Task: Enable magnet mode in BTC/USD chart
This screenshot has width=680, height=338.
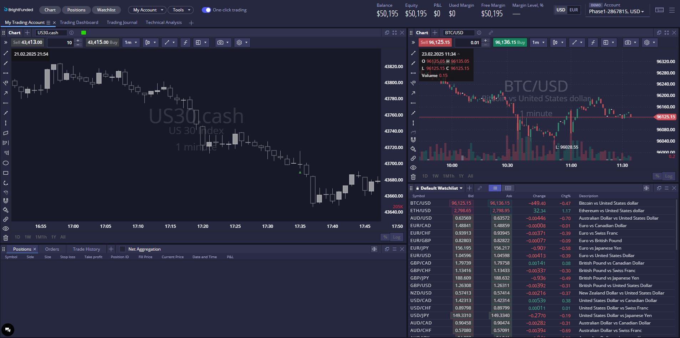Action: (x=413, y=140)
